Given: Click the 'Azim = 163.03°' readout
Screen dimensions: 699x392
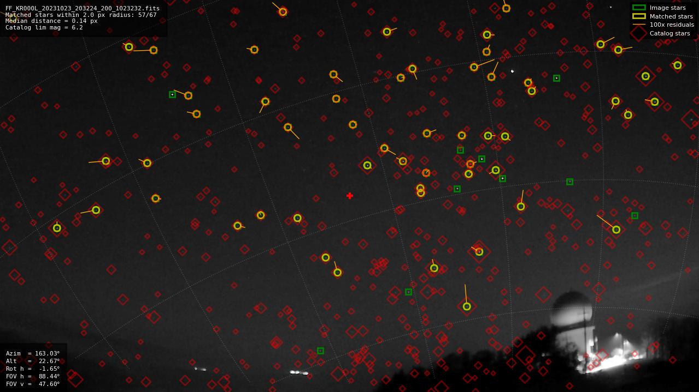Looking at the screenshot, I should click(x=33, y=353).
